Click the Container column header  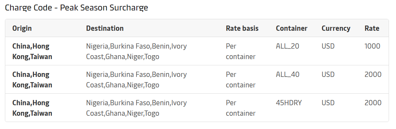click(291, 28)
